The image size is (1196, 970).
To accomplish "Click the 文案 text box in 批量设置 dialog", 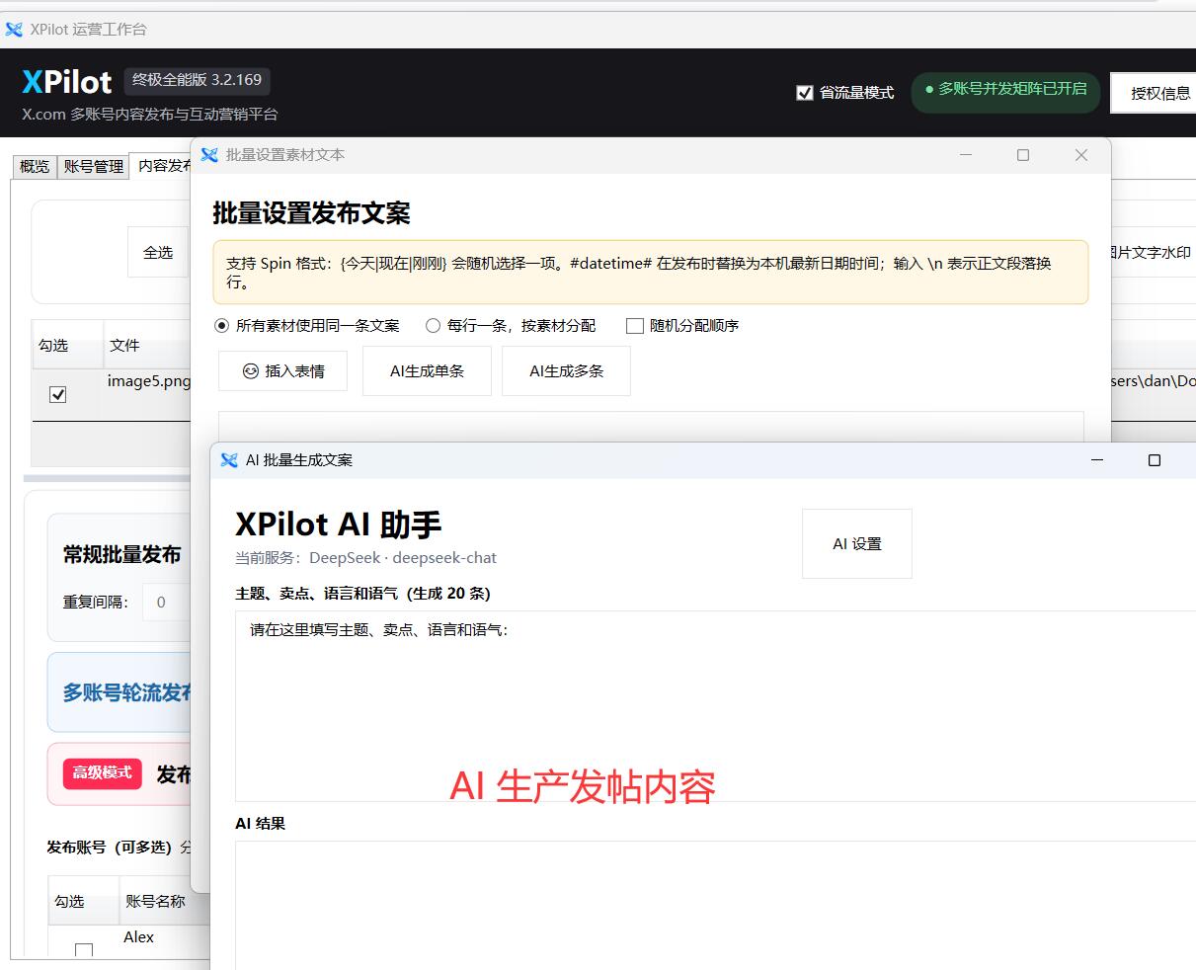I will [x=651, y=427].
